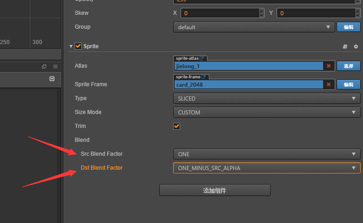Uncheck the Trim checkbox

point(176,126)
